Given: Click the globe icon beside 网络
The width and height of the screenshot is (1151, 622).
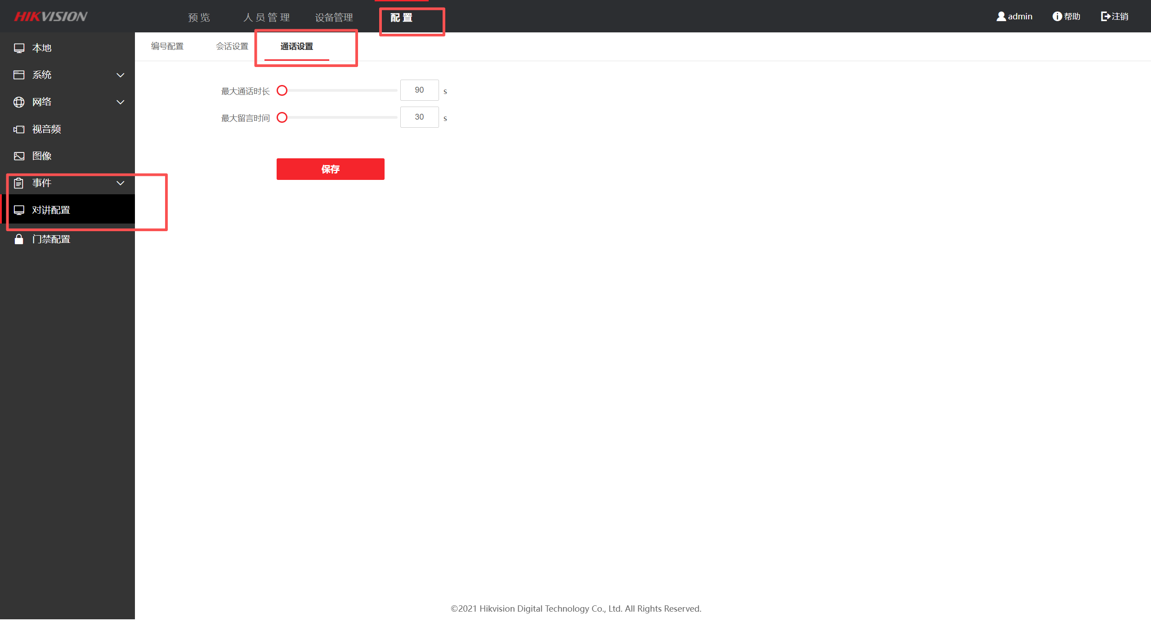Looking at the screenshot, I should (19, 102).
